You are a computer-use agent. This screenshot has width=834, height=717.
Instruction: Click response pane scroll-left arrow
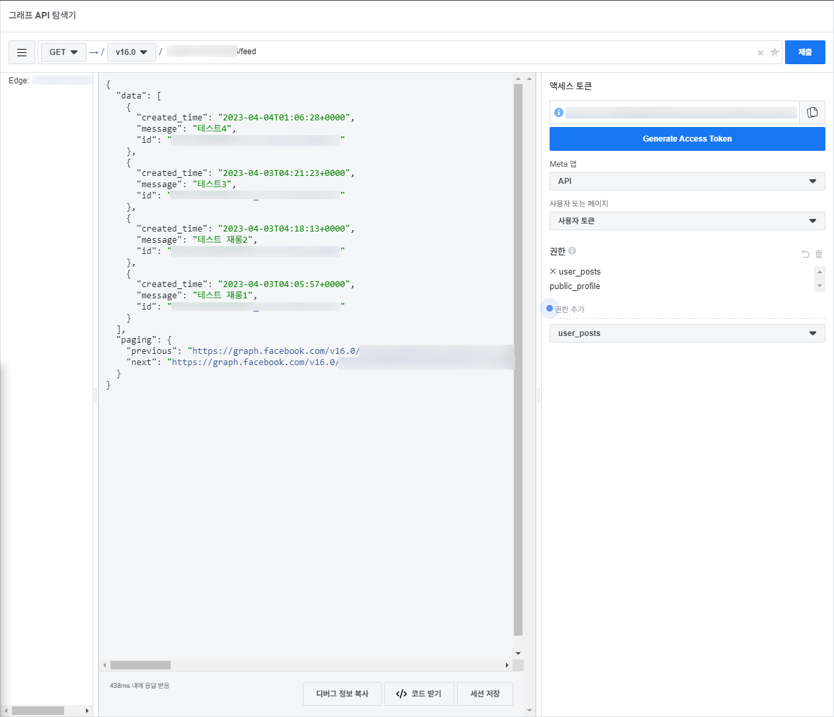(x=104, y=665)
